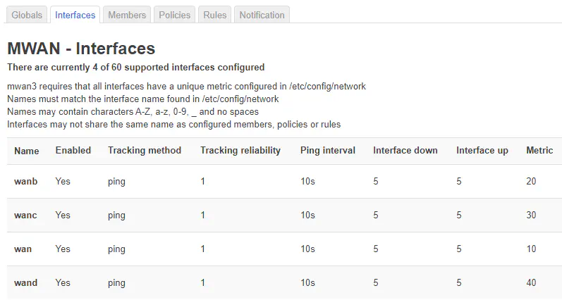This screenshot has height=300, width=562.
Task: Open the Policies tab
Action: pyautogui.click(x=174, y=15)
